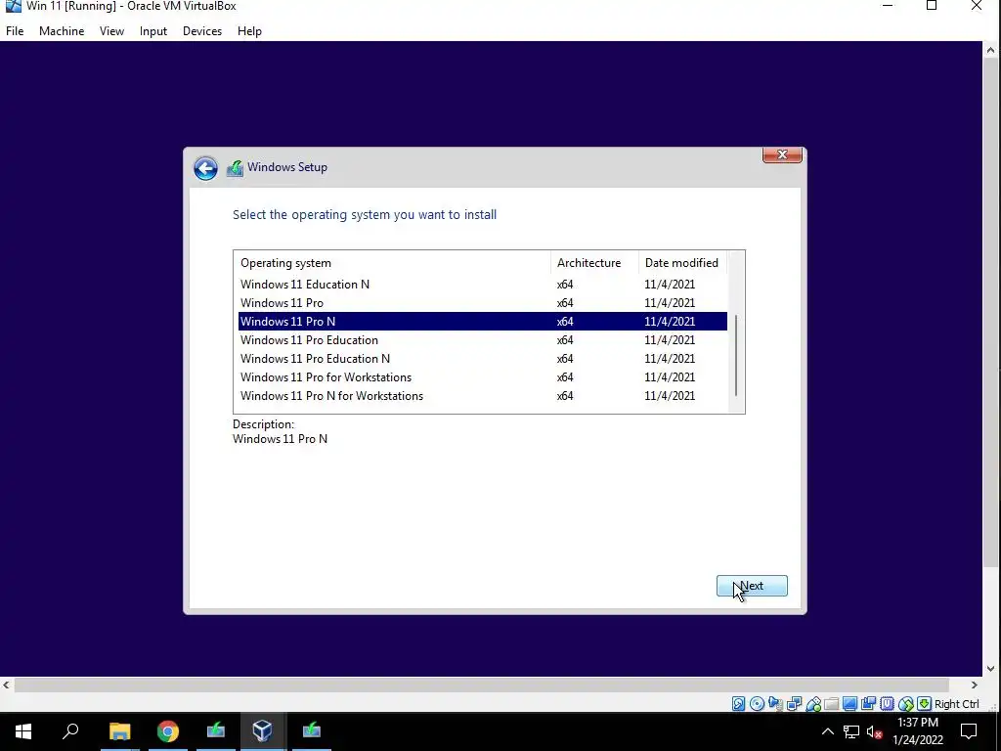Click the shared folders indicator icon
This screenshot has height=751, width=1001.
point(831,704)
